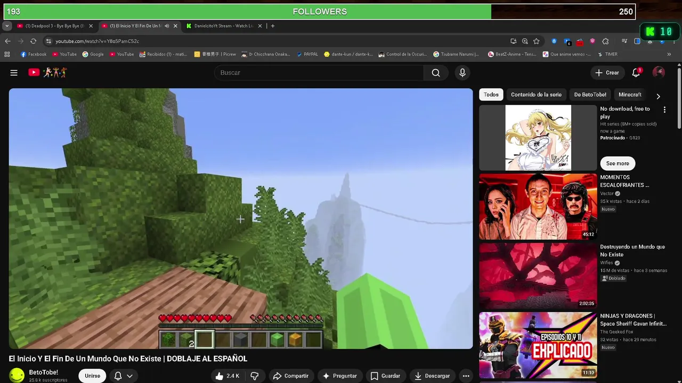Click the Crear create button
Viewport: 682px width, 383px height.
coord(607,72)
